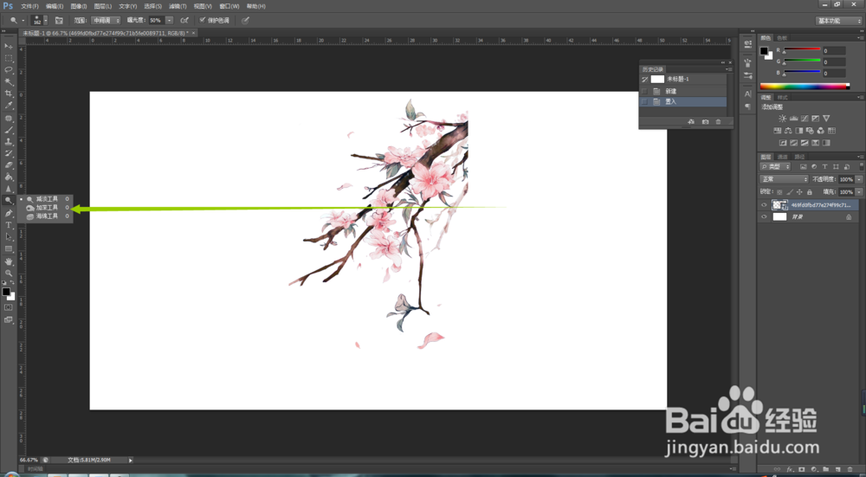
Task: Select the Brush tool
Action: tap(9, 131)
